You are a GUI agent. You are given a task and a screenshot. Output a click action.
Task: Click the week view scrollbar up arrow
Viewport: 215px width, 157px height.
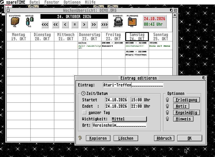[175, 15]
